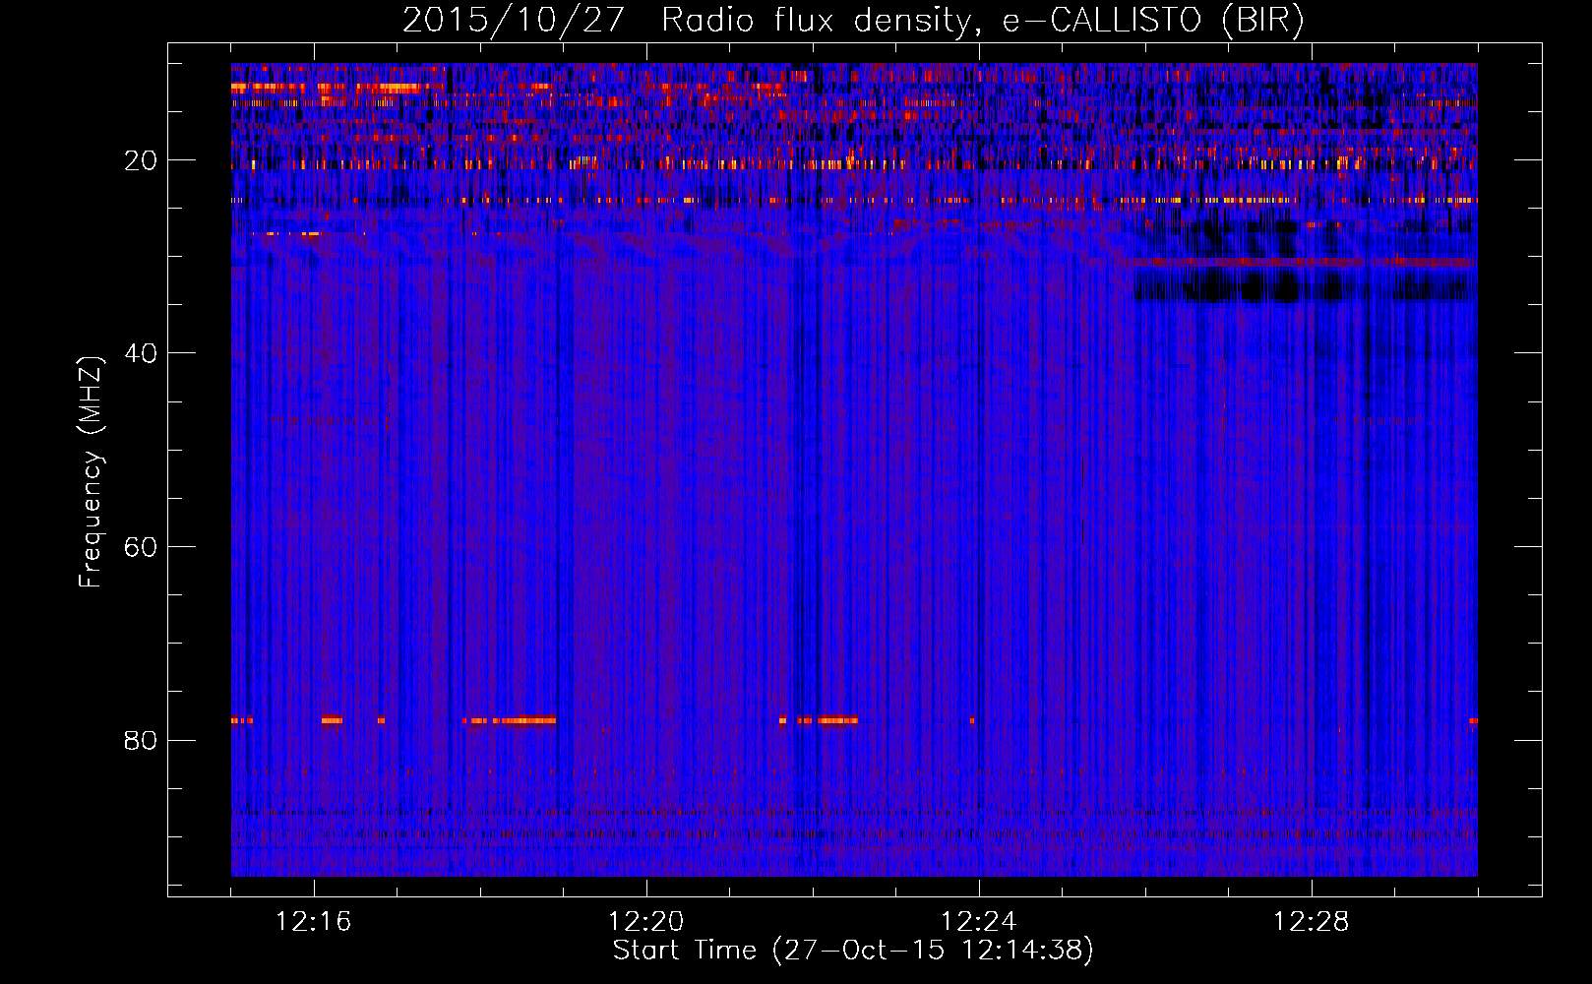1592x984 pixels.
Task: Click the 60 MHz frequency tick label
Action: pyautogui.click(x=141, y=547)
